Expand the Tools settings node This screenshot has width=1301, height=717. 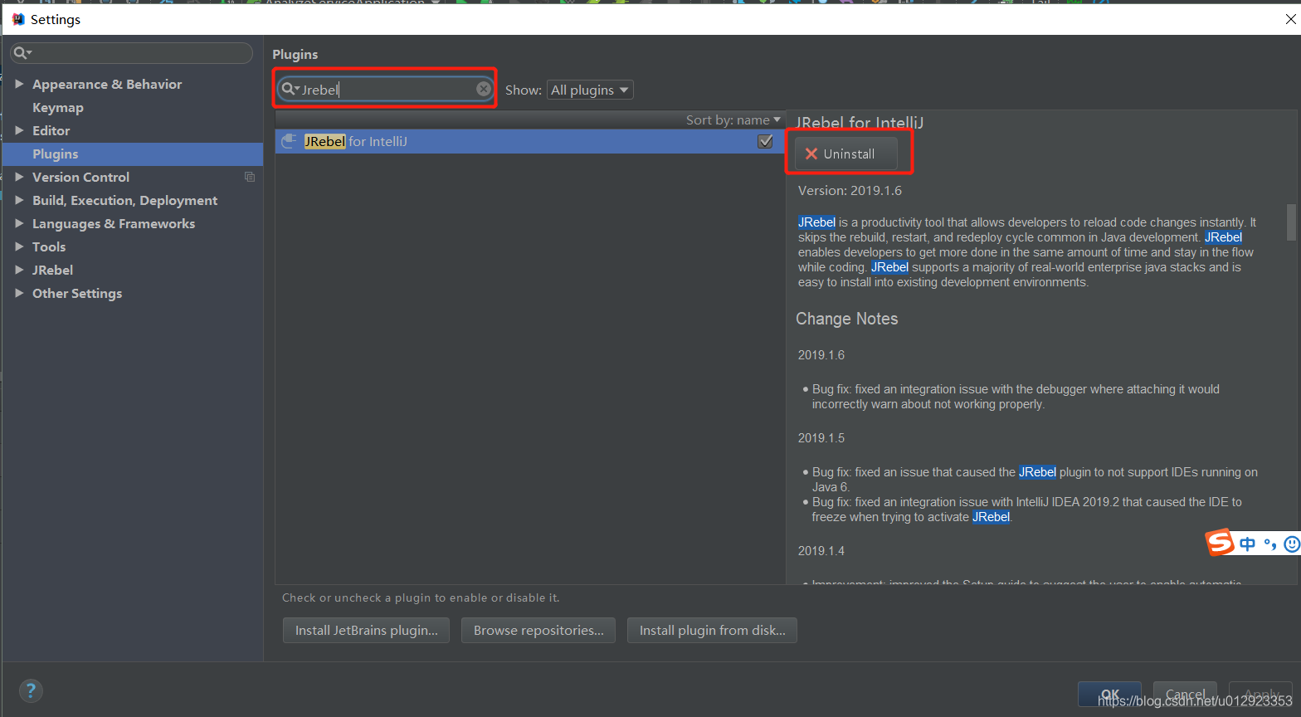(x=20, y=246)
